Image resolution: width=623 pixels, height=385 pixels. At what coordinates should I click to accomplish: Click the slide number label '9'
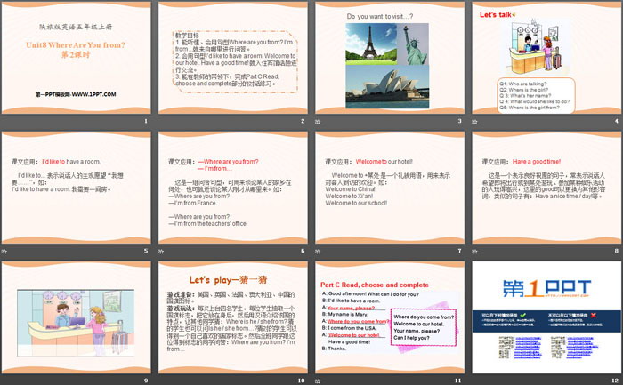point(146,381)
